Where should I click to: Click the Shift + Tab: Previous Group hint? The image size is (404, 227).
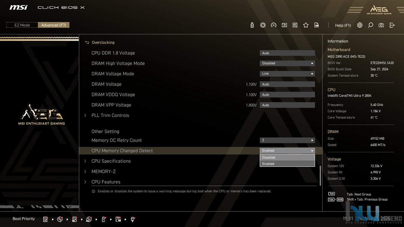(367, 199)
